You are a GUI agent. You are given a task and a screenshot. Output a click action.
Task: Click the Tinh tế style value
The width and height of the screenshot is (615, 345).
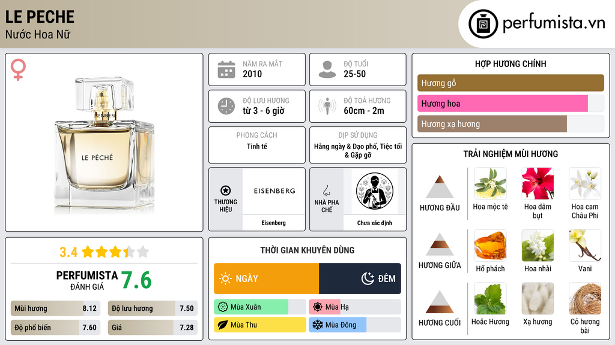257,146
